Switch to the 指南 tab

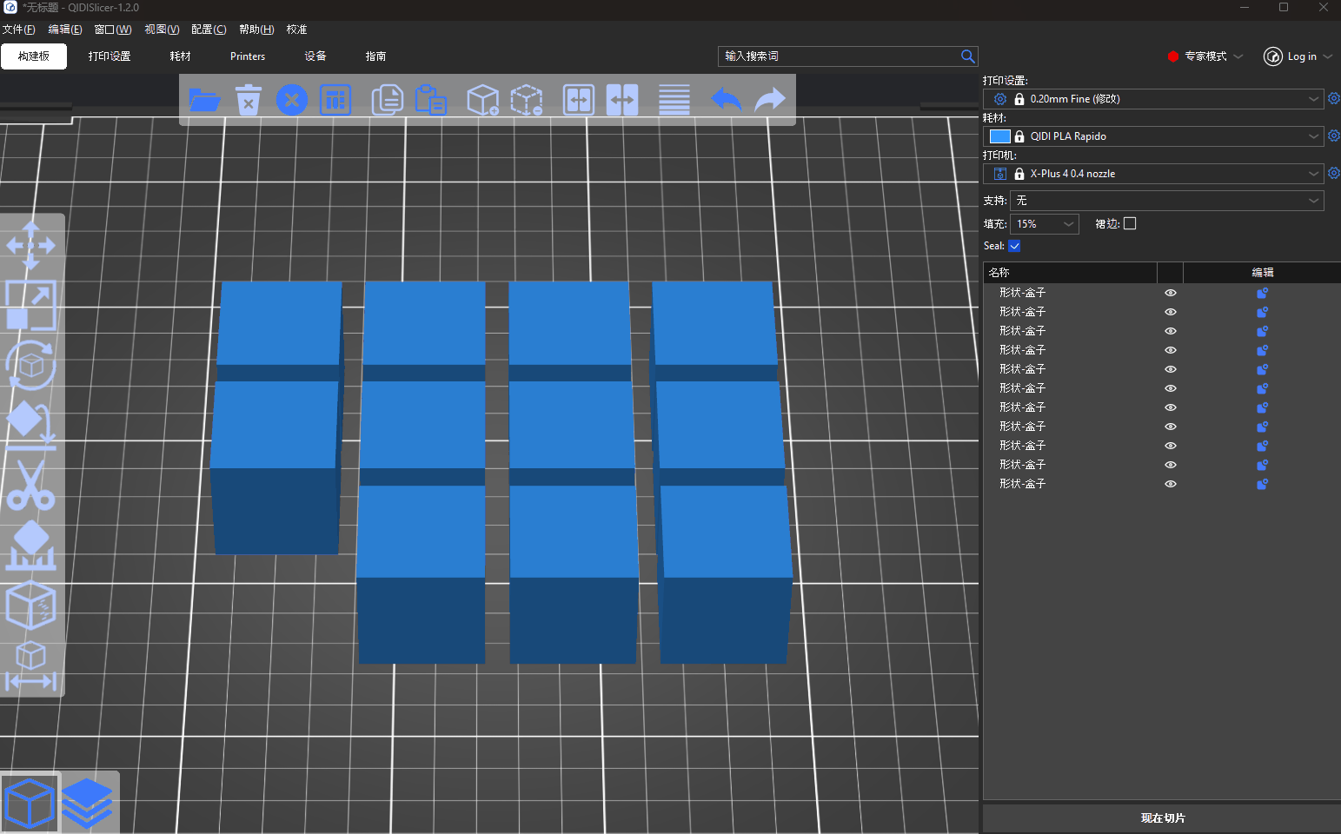tap(375, 56)
